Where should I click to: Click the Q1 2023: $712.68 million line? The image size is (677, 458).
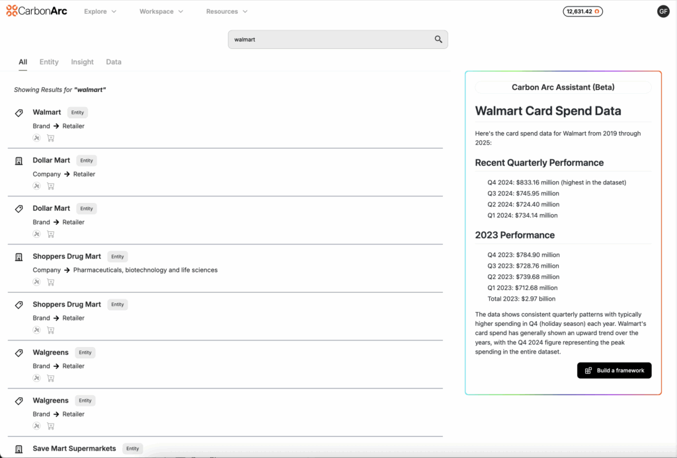pyautogui.click(x=522, y=288)
